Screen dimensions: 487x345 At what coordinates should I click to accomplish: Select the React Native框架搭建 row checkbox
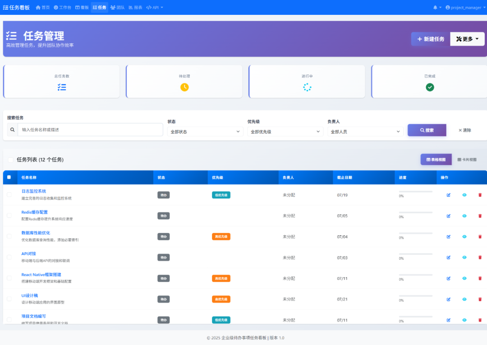click(x=9, y=278)
